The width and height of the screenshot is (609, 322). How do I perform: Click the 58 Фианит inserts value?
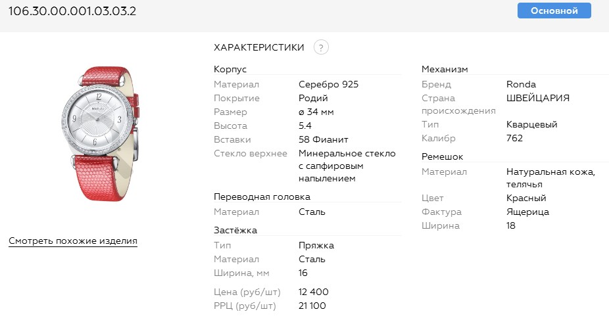tap(323, 139)
